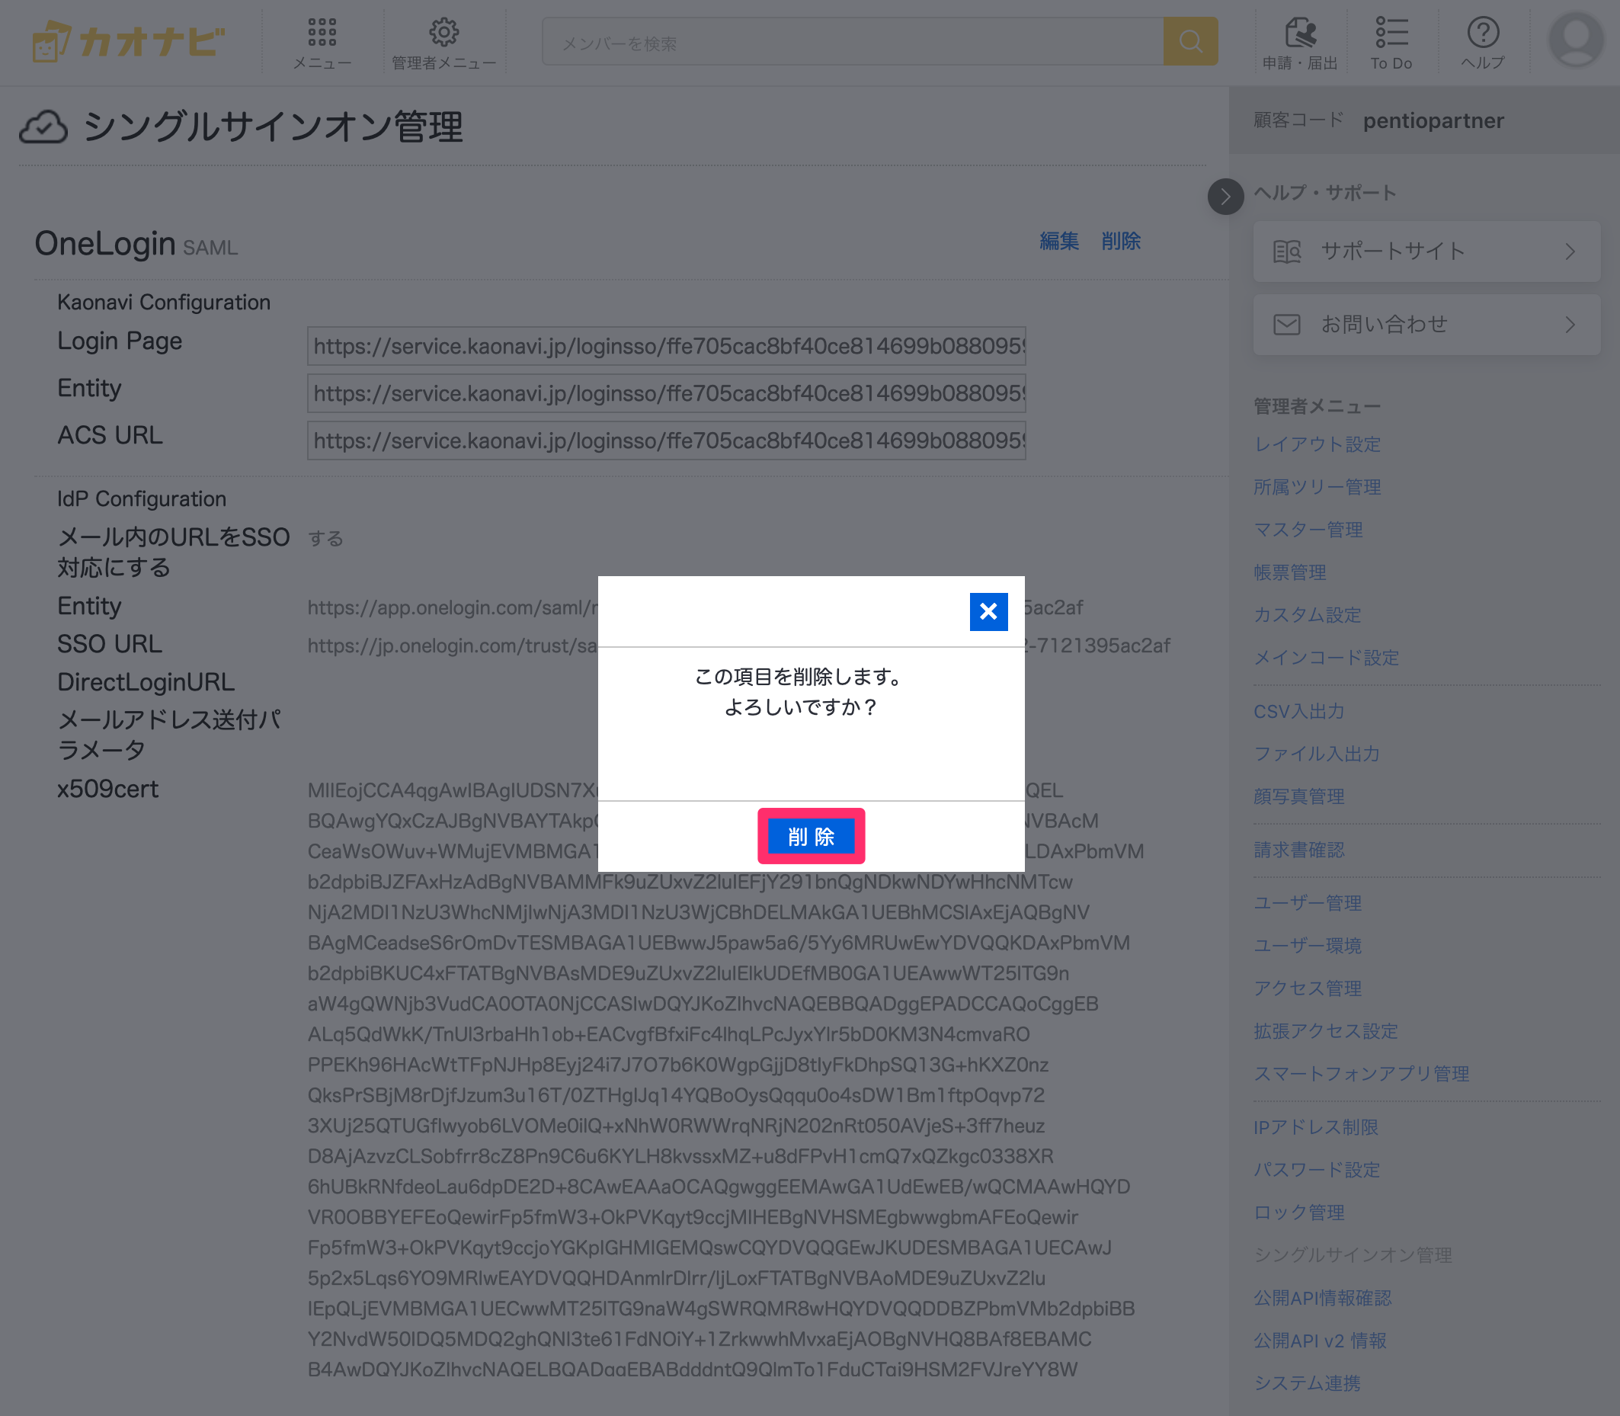Screen dimensions: 1620x1416
Task: Click the cloud icon beside シングルサインオン管理
Action: 43,127
